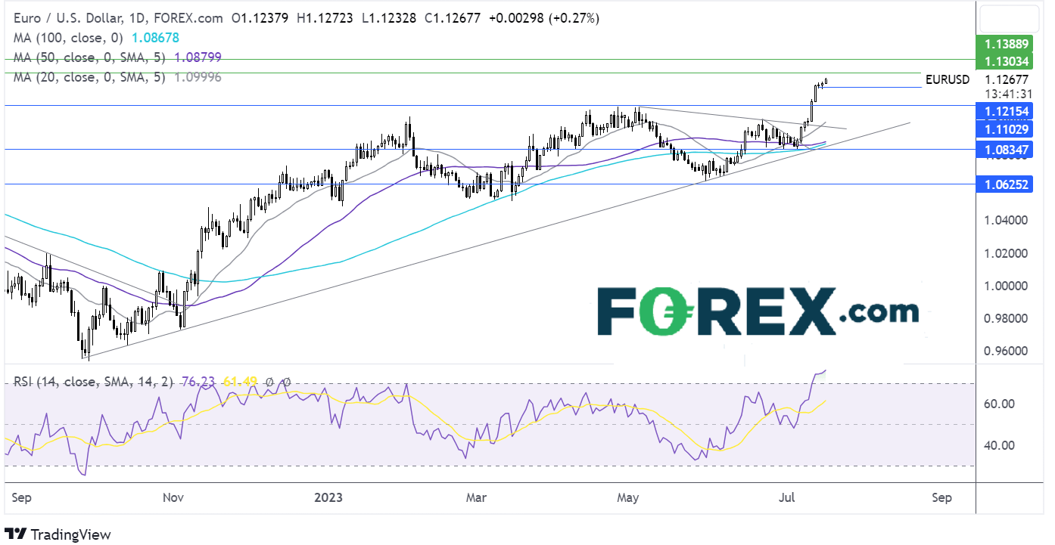This screenshot has height=545, width=1055.
Task: Click the 1.04000 price axis value
Action: coord(1007,221)
